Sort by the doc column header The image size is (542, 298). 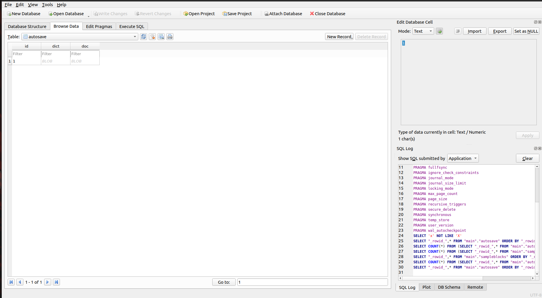tap(85, 46)
